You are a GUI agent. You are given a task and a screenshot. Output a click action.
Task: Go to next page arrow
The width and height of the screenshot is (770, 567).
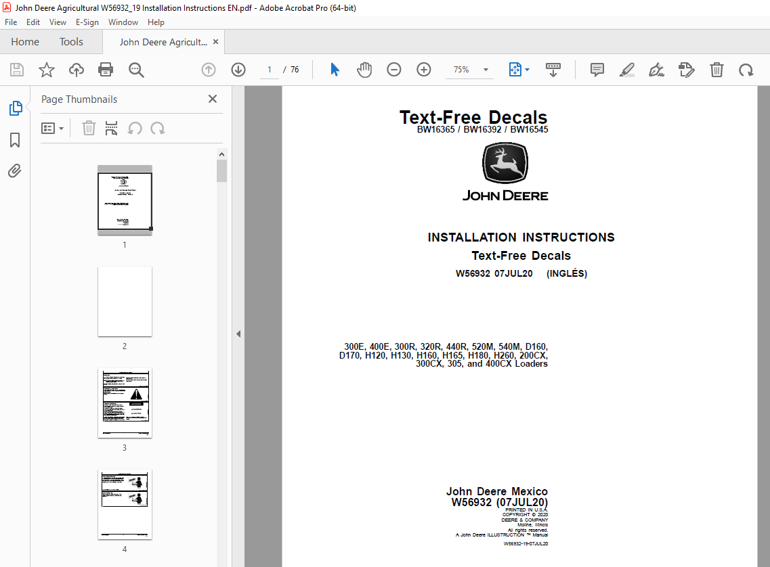click(x=238, y=70)
